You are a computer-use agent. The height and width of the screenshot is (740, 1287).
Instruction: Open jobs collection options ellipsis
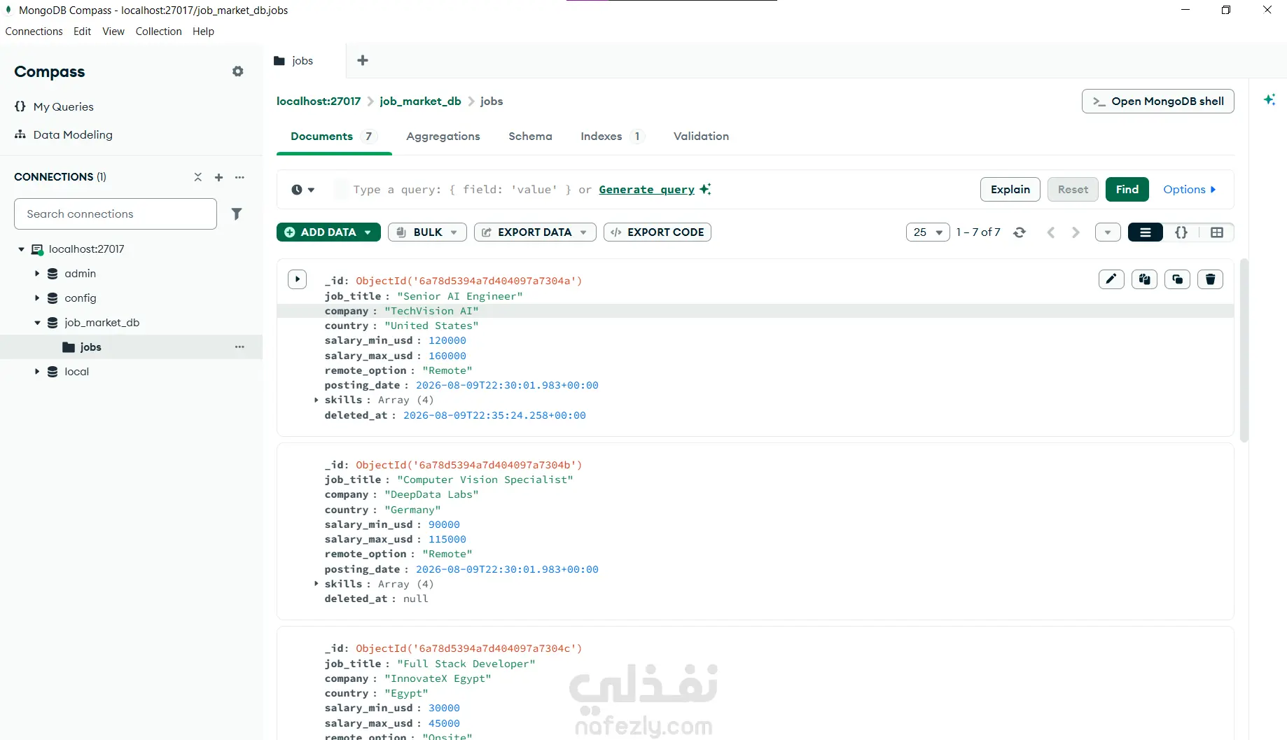(x=239, y=347)
